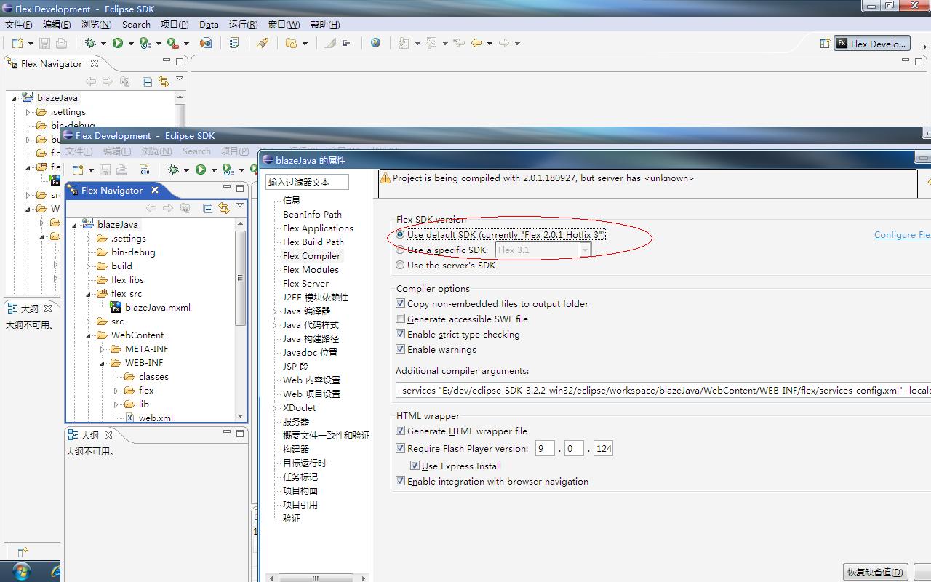Toggle Use Express Install checkbox

(x=415, y=466)
